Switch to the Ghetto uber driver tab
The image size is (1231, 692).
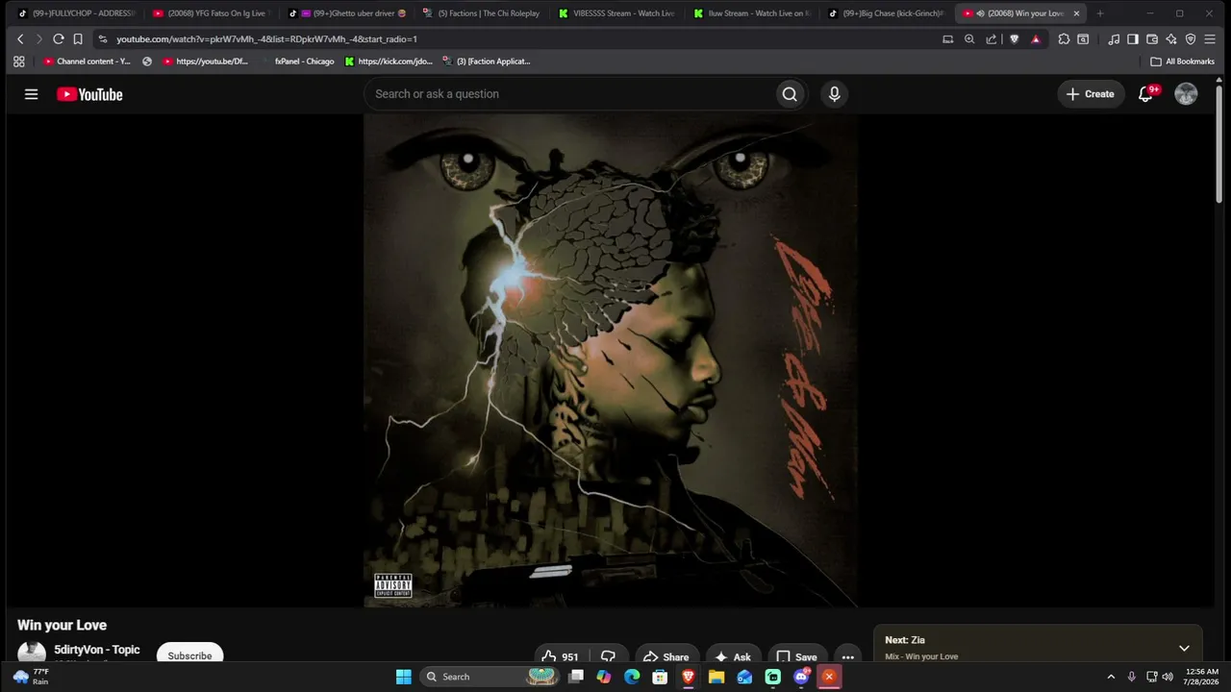[x=346, y=13]
